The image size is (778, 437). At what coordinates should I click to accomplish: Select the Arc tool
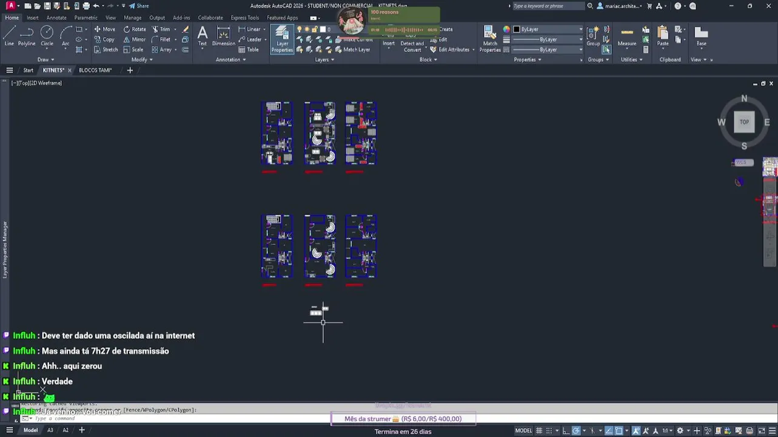(x=65, y=36)
